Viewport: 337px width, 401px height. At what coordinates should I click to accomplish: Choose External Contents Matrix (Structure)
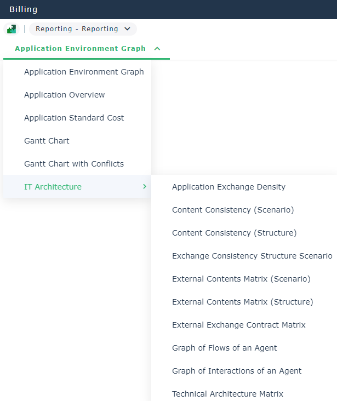242,302
